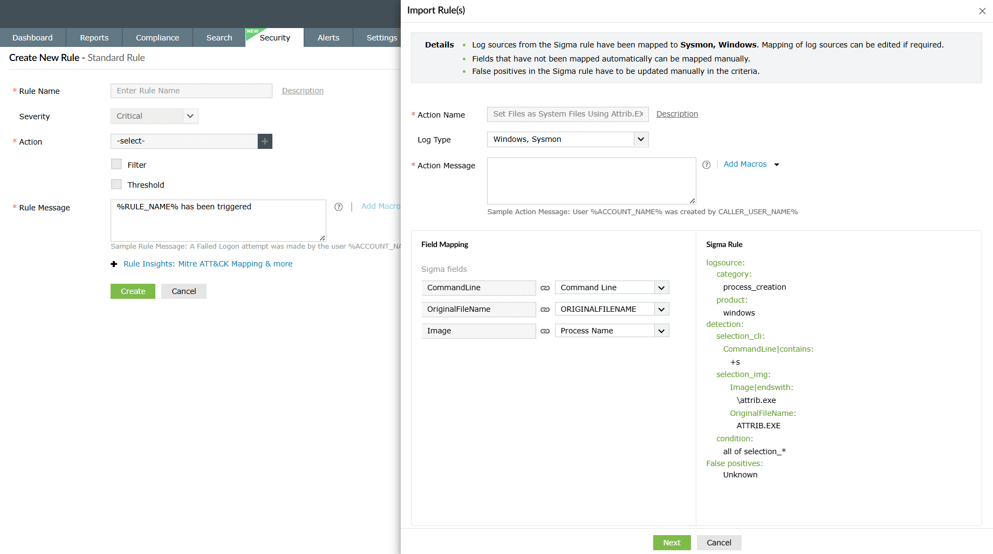The image size is (993, 554).
Task: Expand Rule Insights via the plus icon
Action: (x=114, y=264)
